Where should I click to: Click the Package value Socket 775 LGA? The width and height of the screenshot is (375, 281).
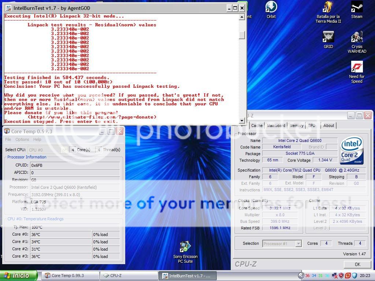click(x=300, y=153)
